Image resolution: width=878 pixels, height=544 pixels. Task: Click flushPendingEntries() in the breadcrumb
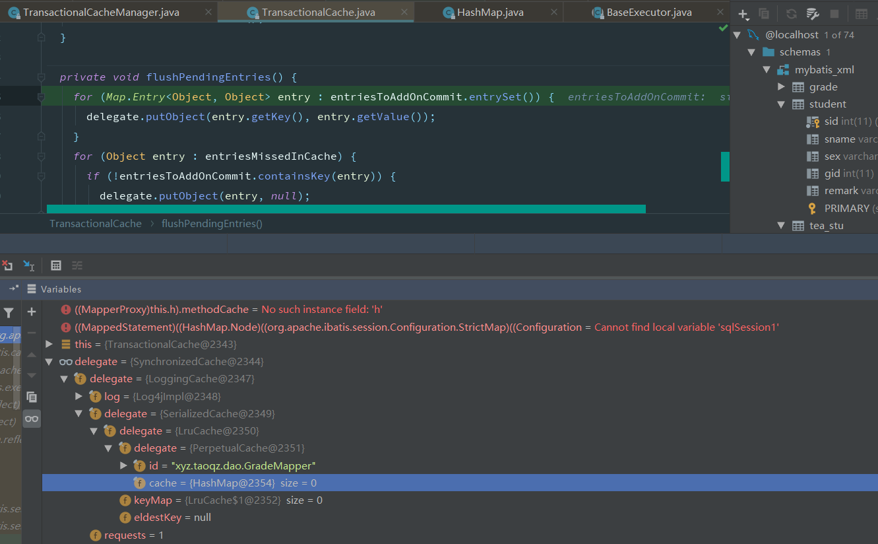pyautogui.click(x=212, y=224)
